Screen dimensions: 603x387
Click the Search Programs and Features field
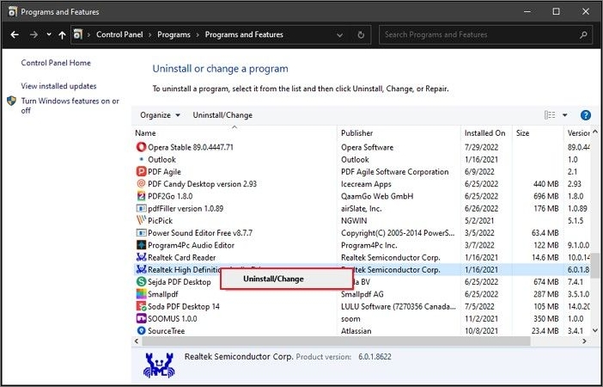pyautogui.click(x=481, y=35)
